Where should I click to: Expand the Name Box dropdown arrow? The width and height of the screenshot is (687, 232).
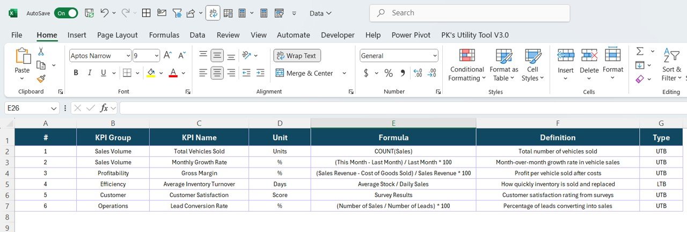54,108
